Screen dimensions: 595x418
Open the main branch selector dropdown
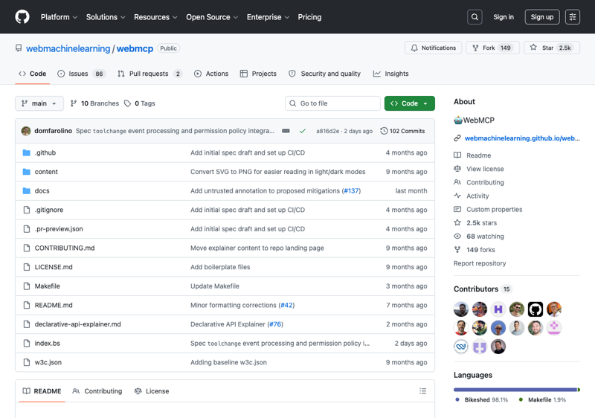coord(39,103)
